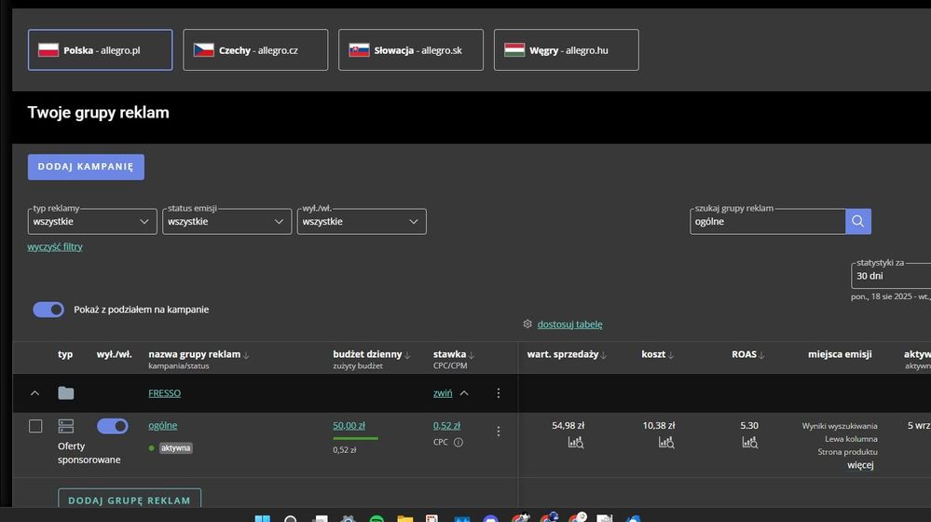Sort by nazwa grupy reklam arrow
Screen dimensions: 931x522
(246, 355)
